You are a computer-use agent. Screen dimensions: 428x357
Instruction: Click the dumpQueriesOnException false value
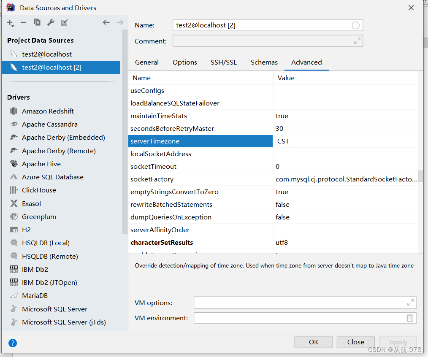282,217
